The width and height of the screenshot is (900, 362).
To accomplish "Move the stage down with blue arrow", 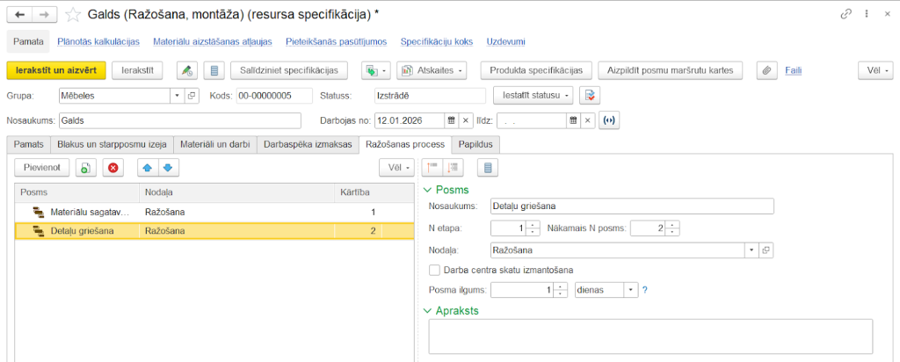I will (166, 167).
